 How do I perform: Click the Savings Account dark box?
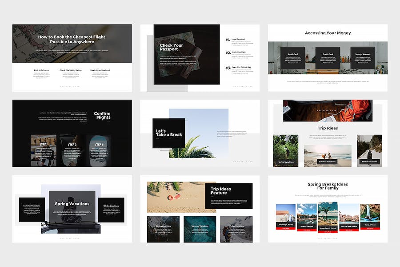tap(363, 58)
